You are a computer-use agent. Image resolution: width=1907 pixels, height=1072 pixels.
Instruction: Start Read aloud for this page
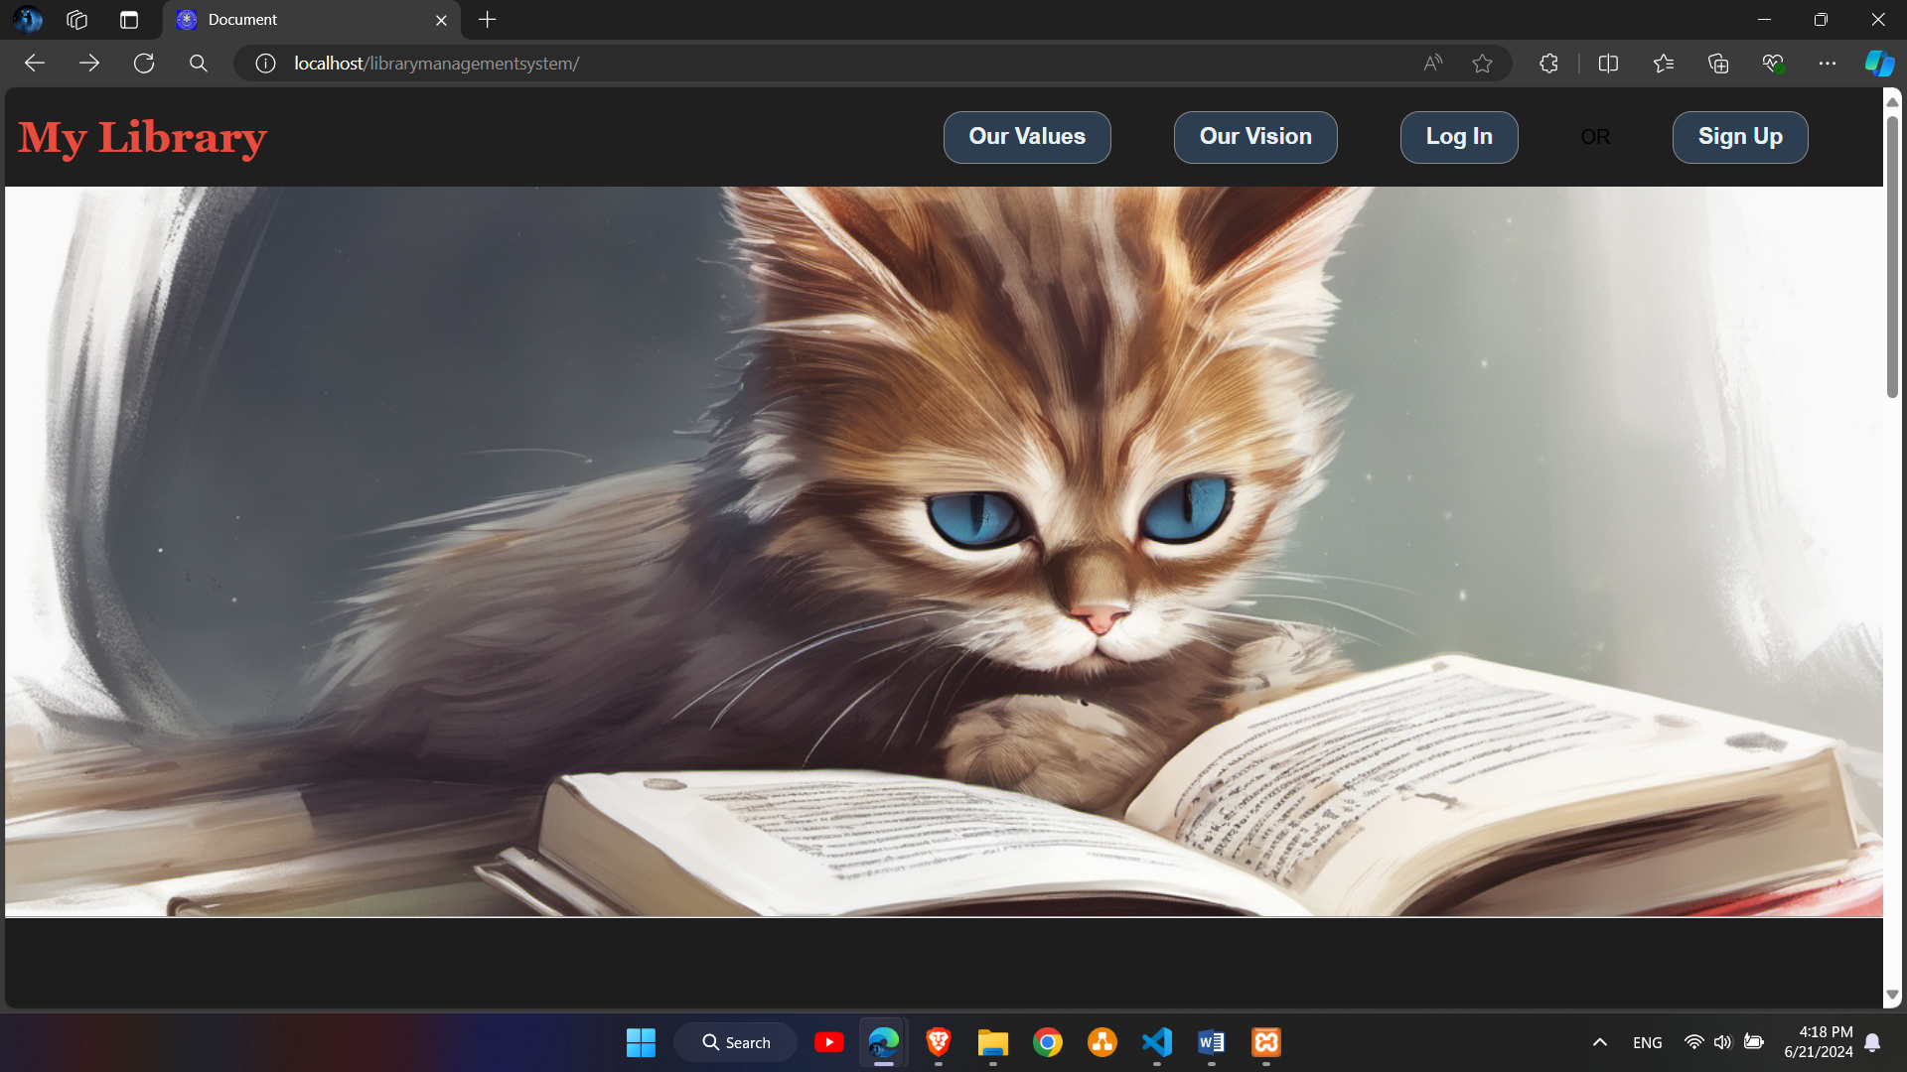pos(1431,63)
